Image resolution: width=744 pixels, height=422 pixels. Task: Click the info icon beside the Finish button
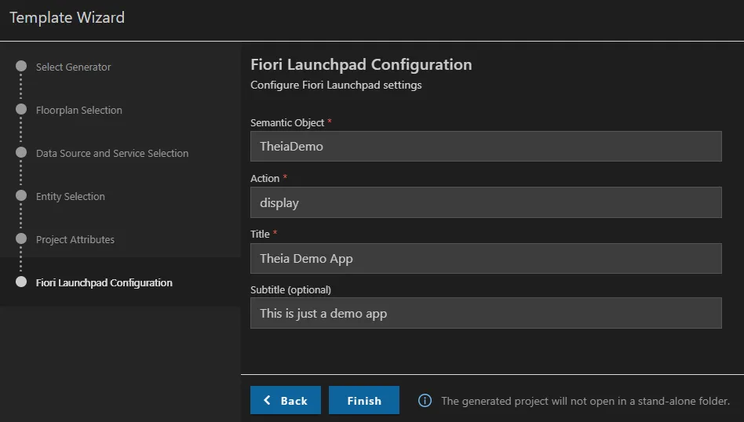(x=425, y=401)
